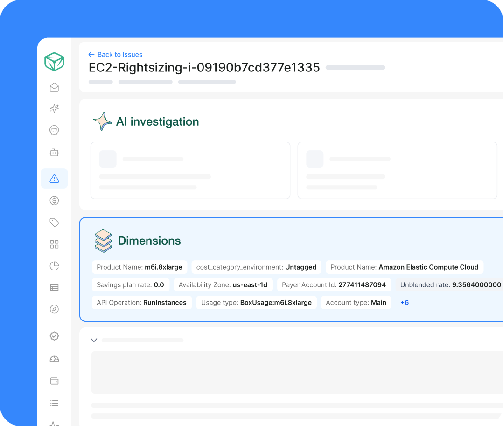Open the inbox envelope icon in sidebar
Image resolution: width=503 pixels, height=426 pixels.
(x=54, y=87)
